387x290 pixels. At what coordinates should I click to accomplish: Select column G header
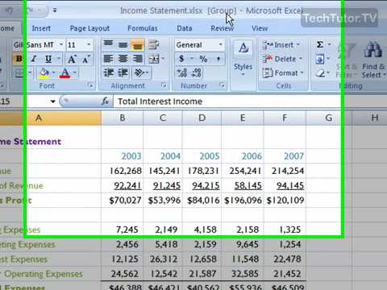(x=328, y=118)
